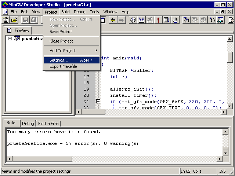The image size is (235, 176).
Task: Click the 'BITMAP *buffer;' code line
Action: [132, 70]
